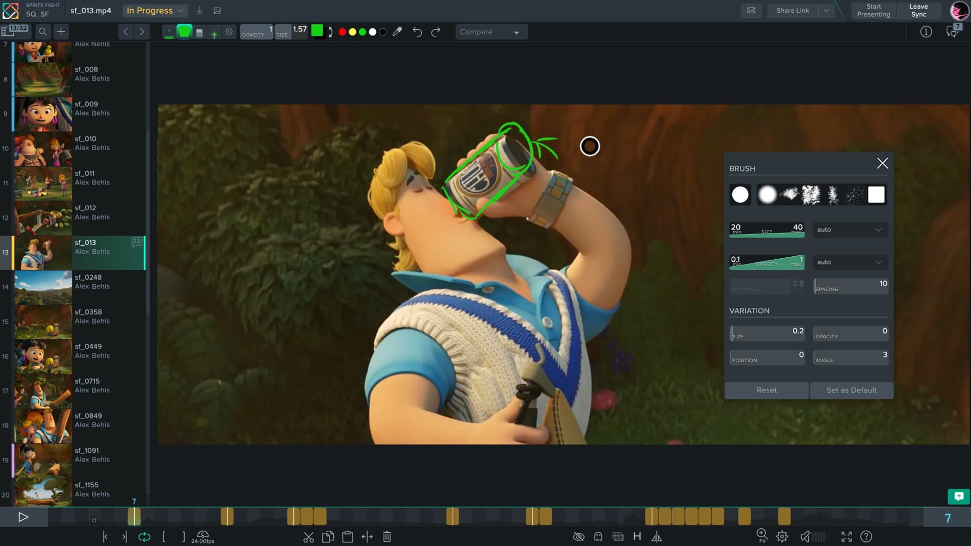
Task: Reset the brush settings
Action: (766, 390)
